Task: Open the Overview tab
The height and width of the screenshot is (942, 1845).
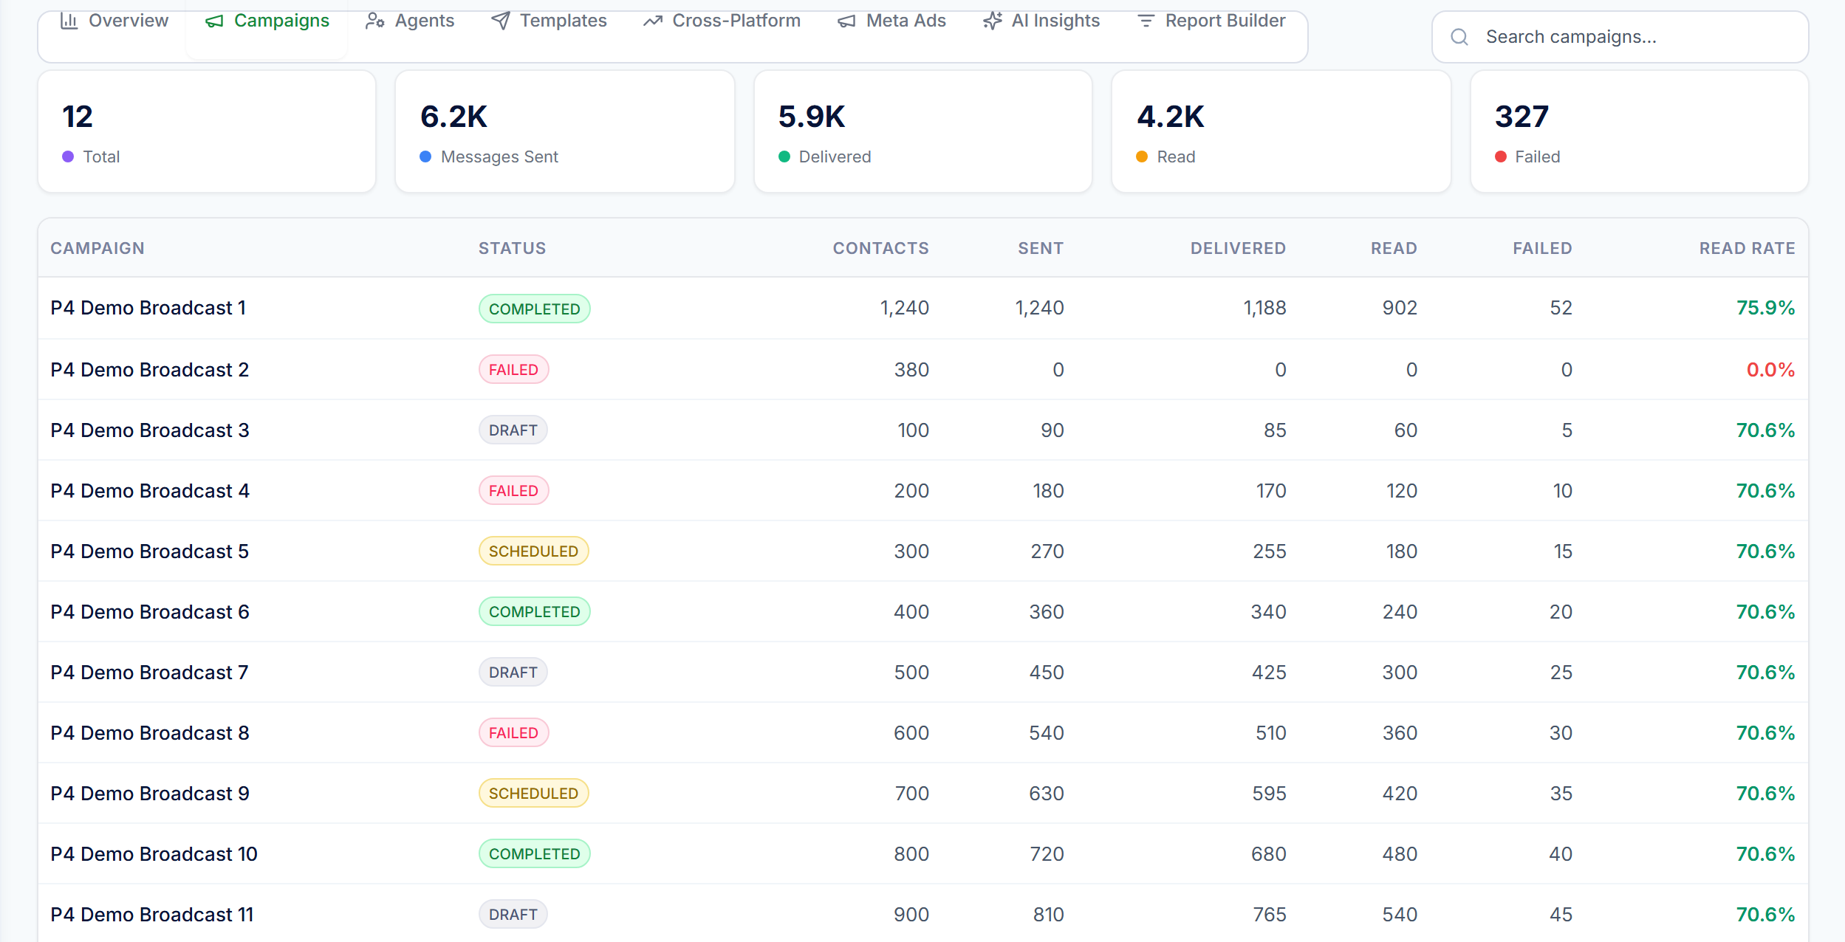Action: point(114,21)
